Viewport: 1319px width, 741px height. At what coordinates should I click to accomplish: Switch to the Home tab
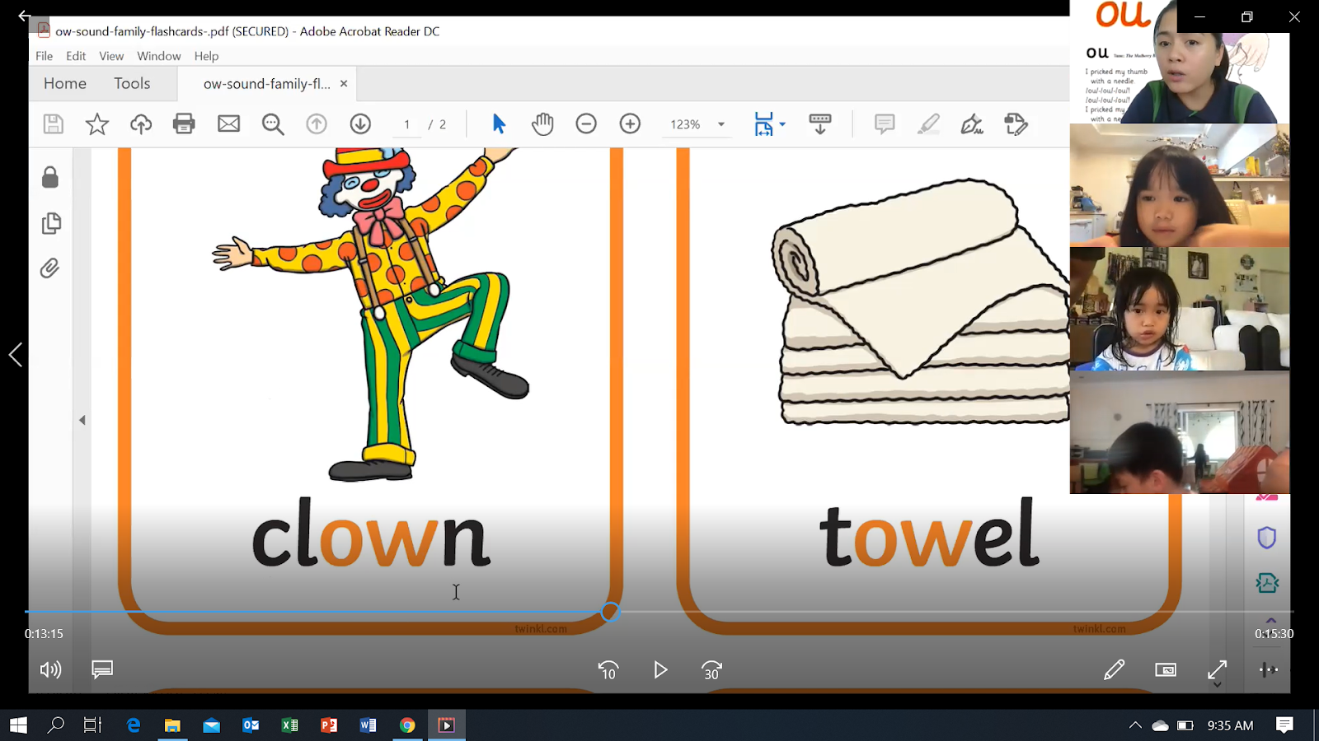click(x=65, y=83)
